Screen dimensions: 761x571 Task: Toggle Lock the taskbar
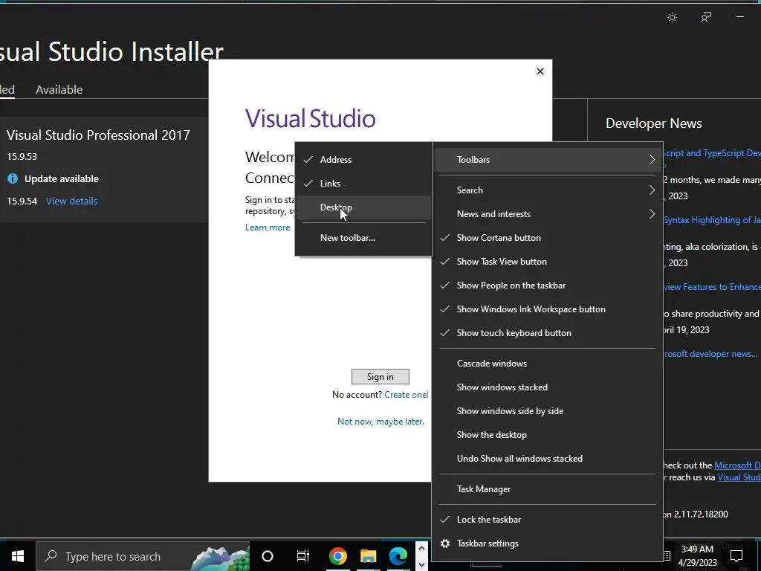click(548, 520)
